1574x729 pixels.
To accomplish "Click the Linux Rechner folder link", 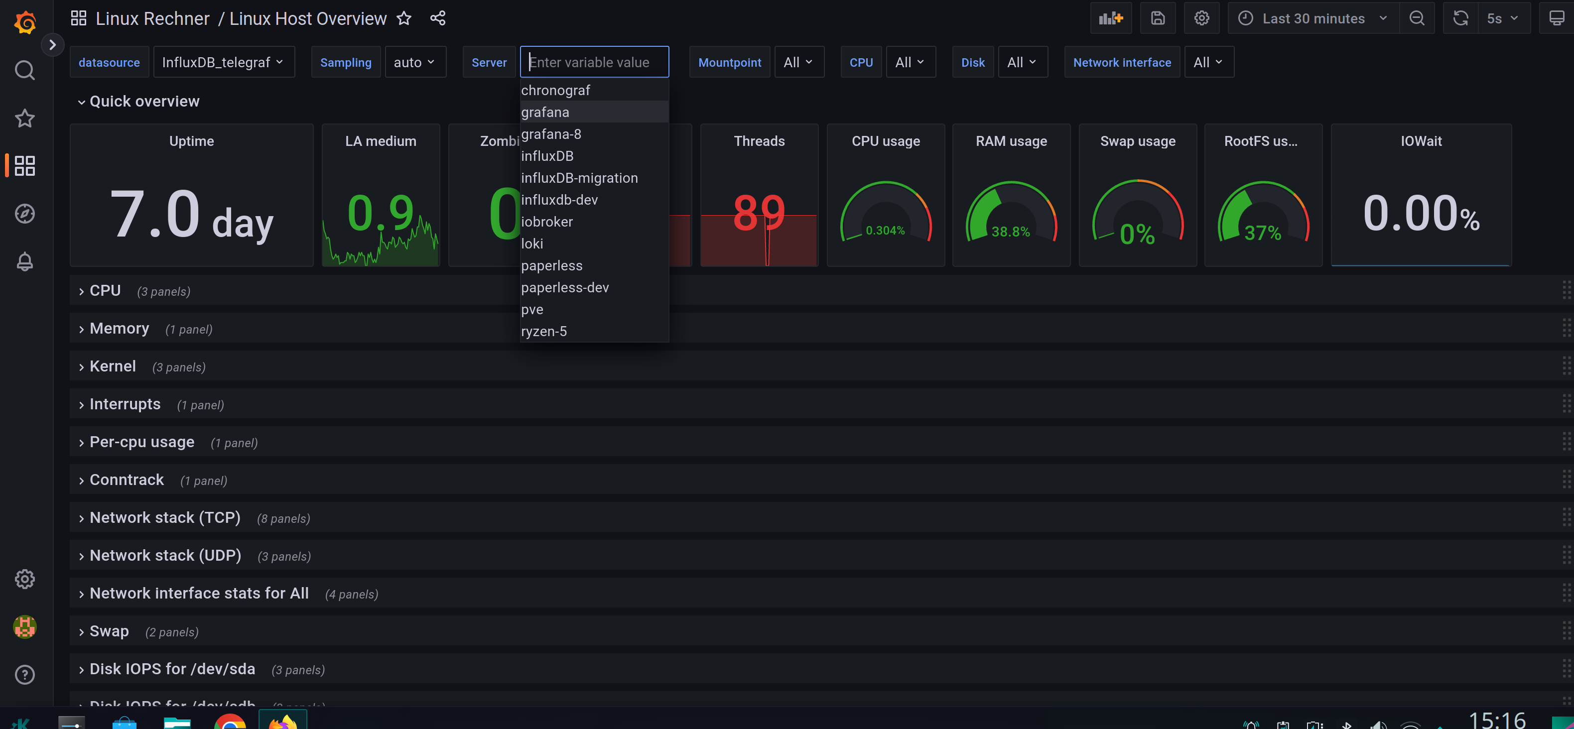I will tap(152, 18).
